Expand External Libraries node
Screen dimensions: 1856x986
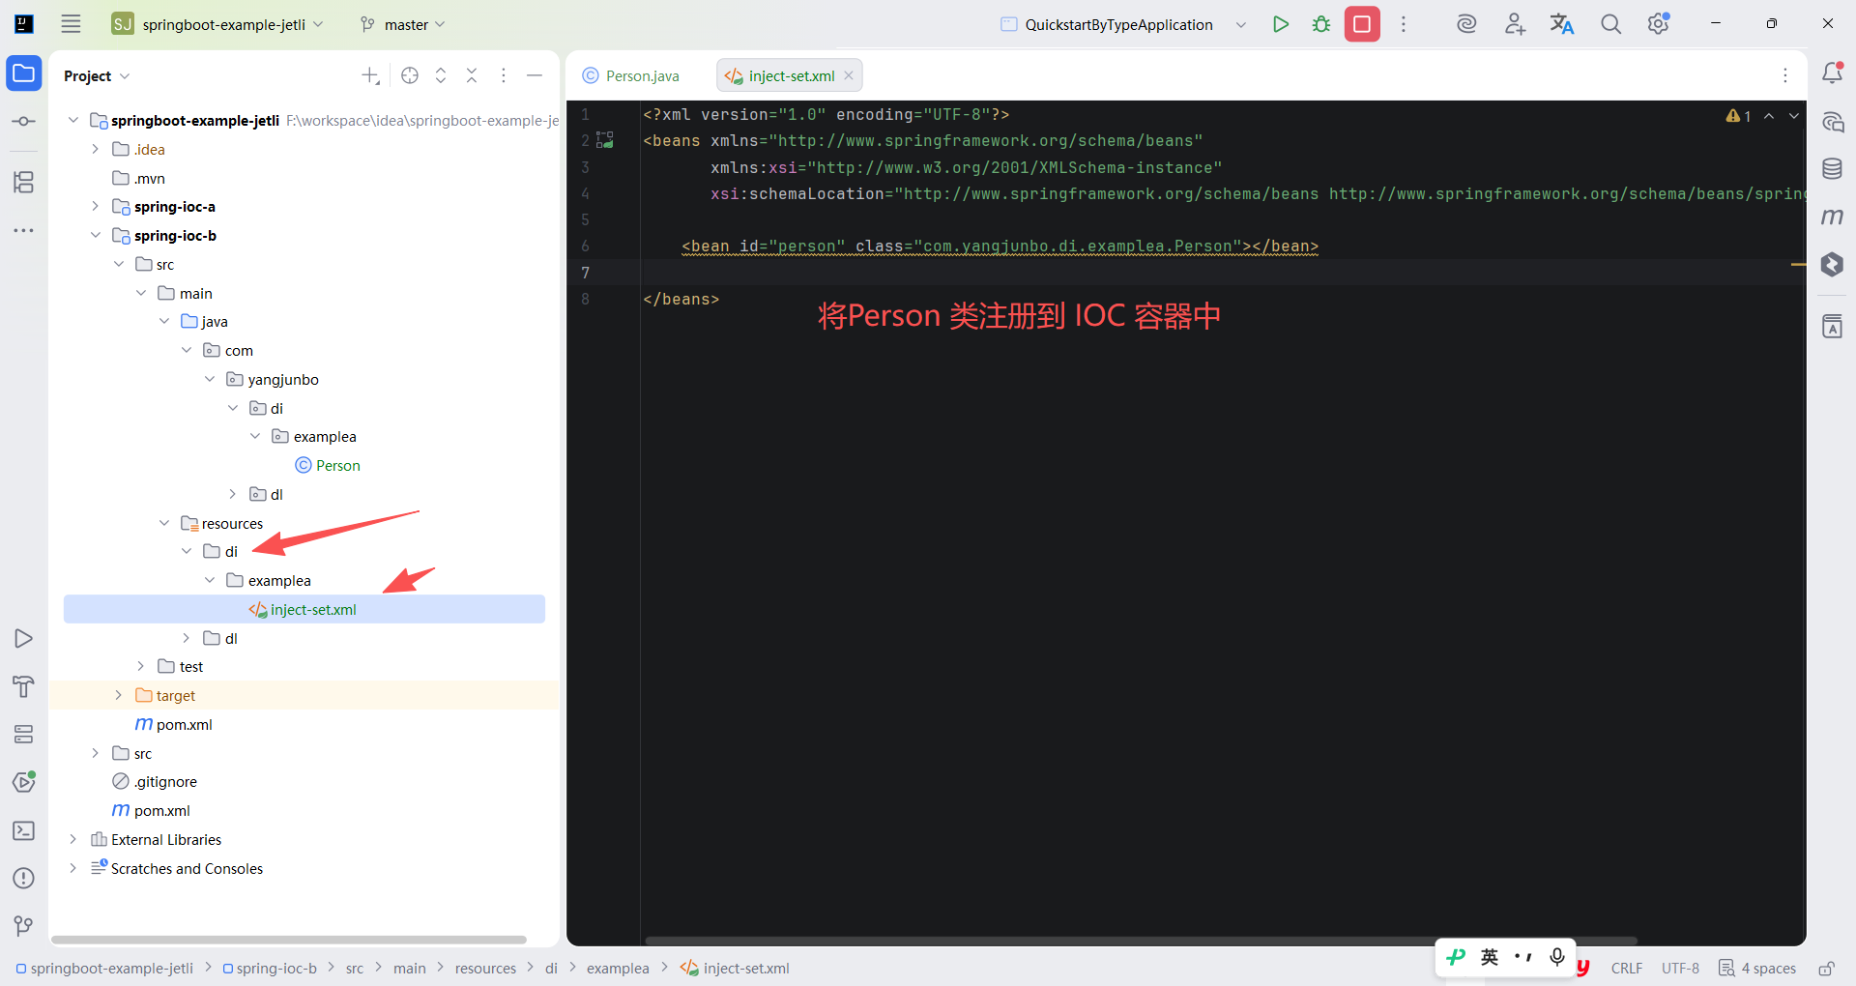tap(72, 839)
